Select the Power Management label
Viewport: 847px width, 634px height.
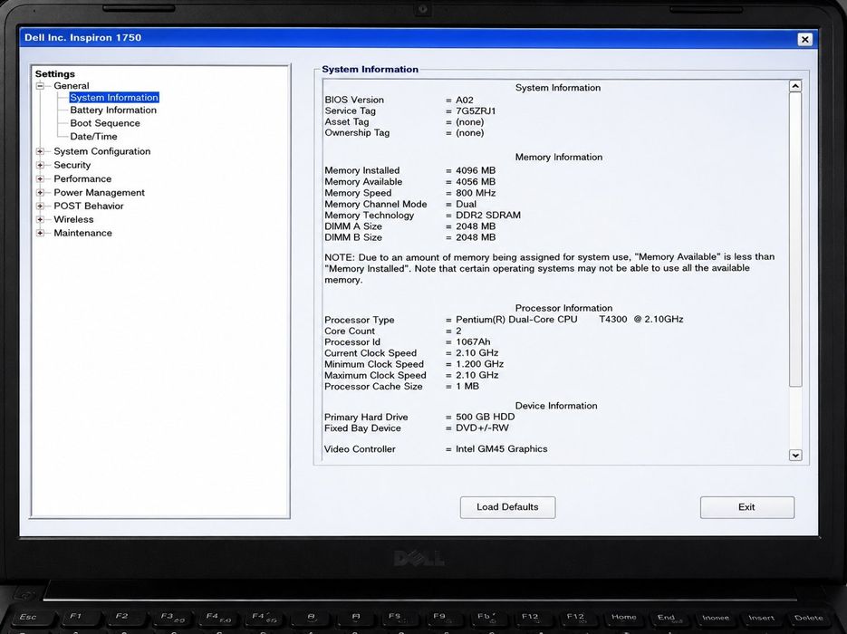(x=100, y=192)
